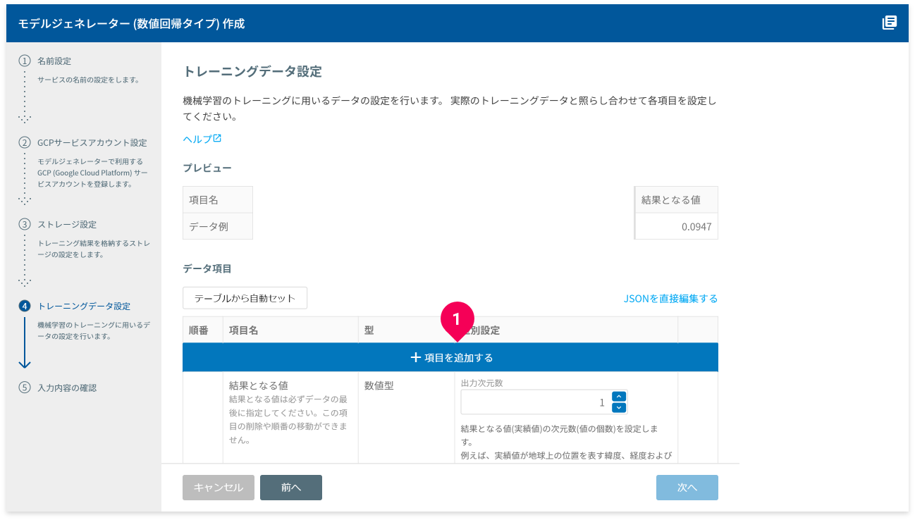Click the 順番 column header
The height and width of the screenshot is (520, 915).
click(x=203, y=330)
